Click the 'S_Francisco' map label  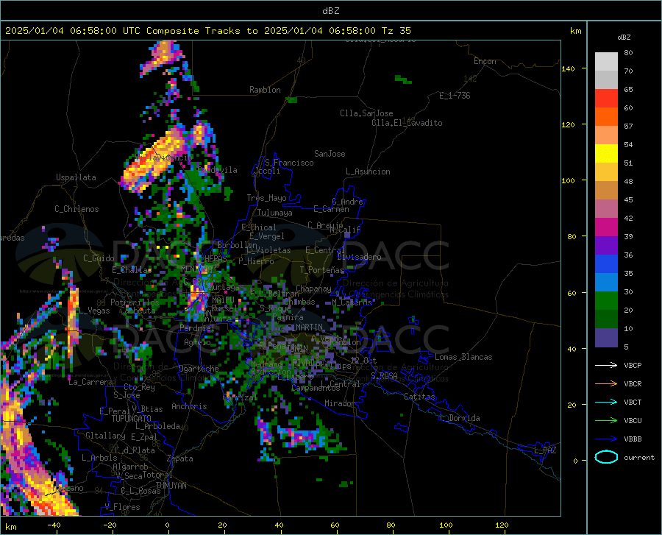[x=289, y=163]
